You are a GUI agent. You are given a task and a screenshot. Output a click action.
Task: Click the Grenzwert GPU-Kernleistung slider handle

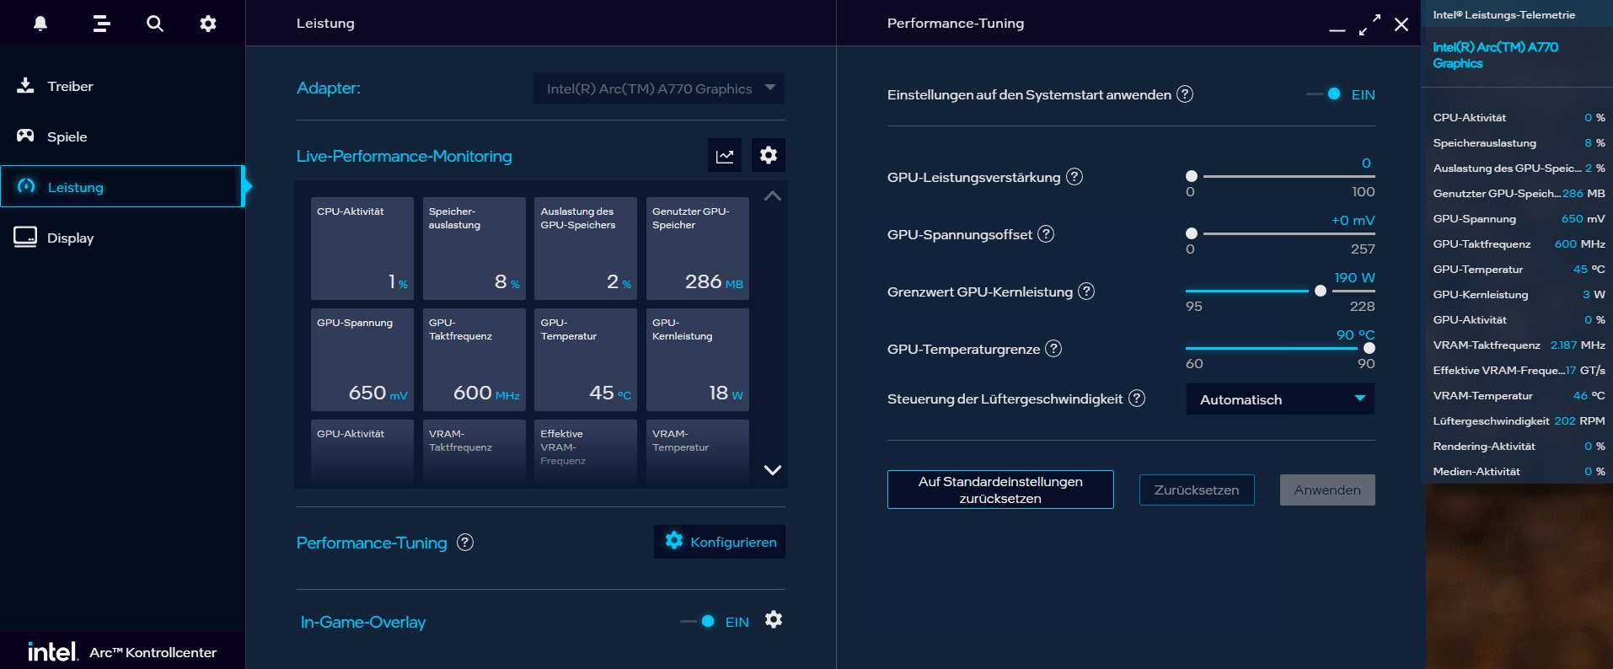(1321, 291)
